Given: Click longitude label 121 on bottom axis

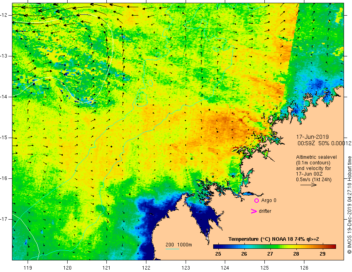Looking at the screenshot, I should 107,268.
